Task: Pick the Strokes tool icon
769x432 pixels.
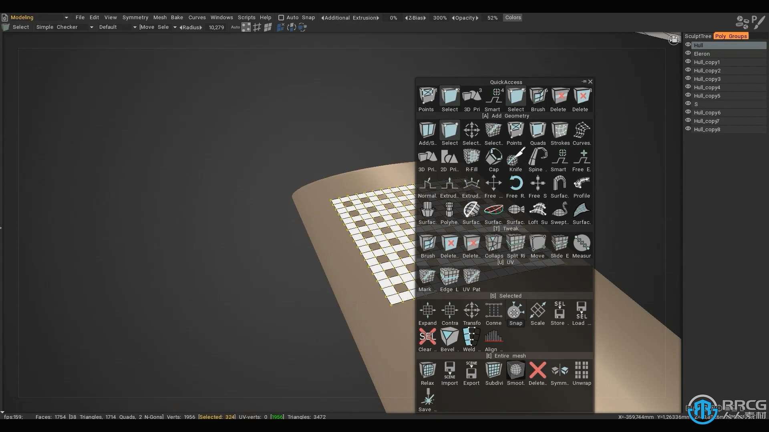Action: point(560,134)
